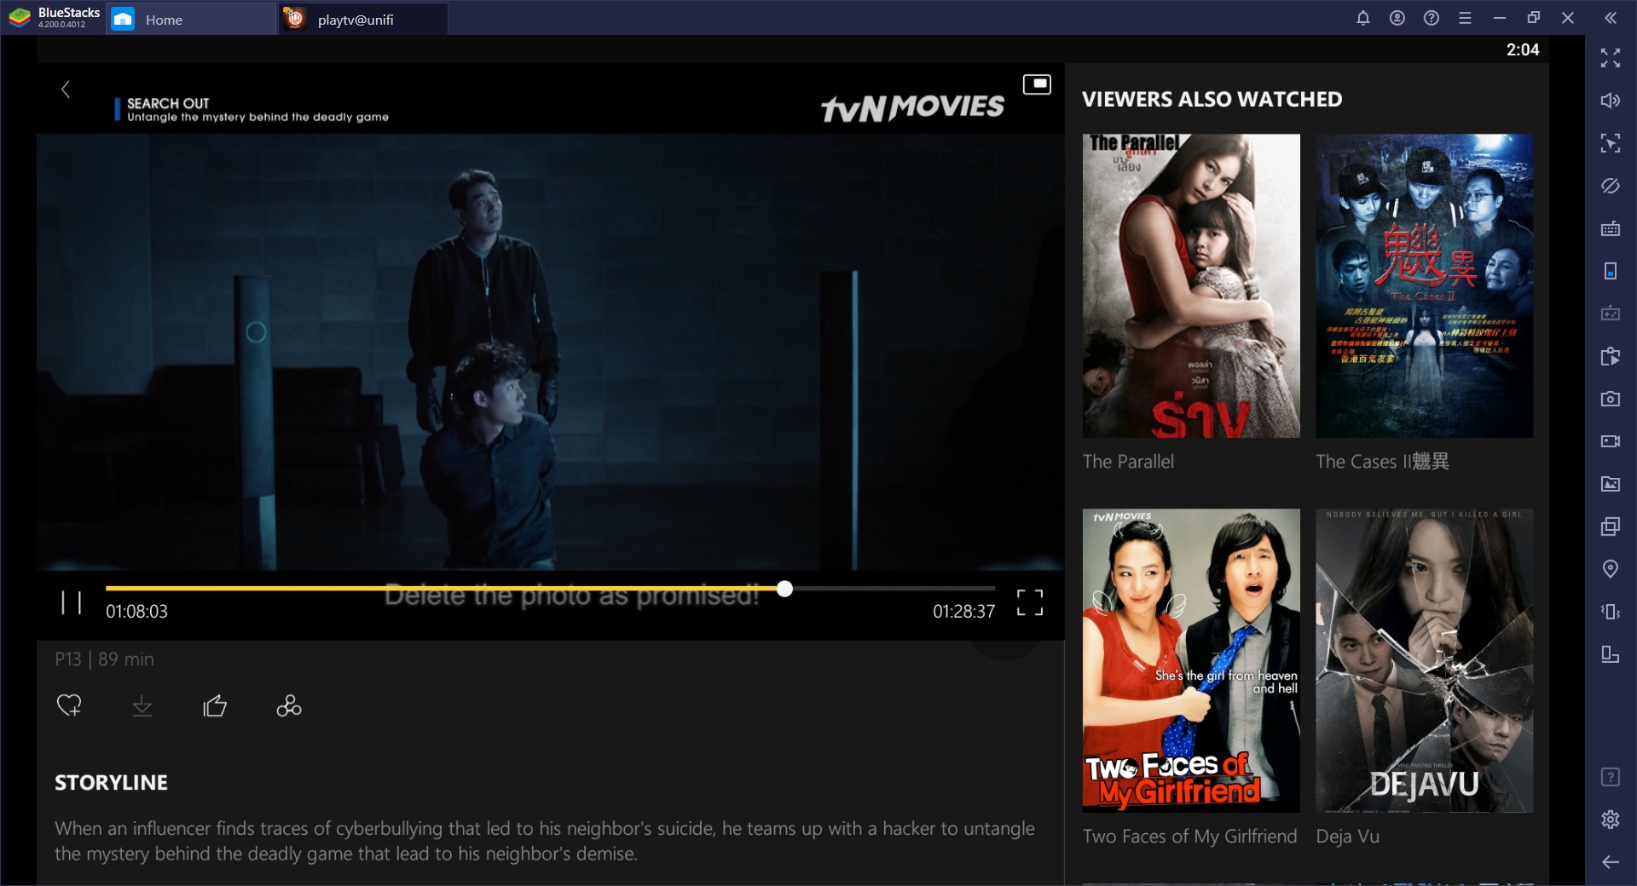Open the sidebar keyboard controls icon
1637x886 pixels.
[x=1611, y=228]
